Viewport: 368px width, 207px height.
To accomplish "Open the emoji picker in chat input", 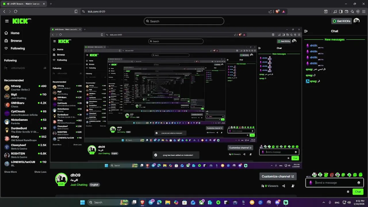I will pyautogui.click(x=359, y=183).
